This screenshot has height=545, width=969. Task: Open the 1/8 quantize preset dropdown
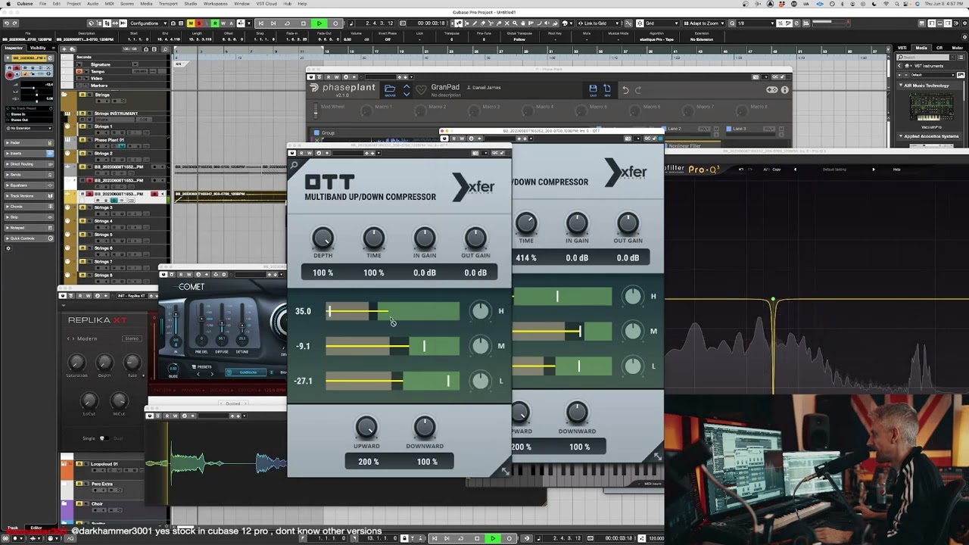pyautogui.click(x=756, y=23)
